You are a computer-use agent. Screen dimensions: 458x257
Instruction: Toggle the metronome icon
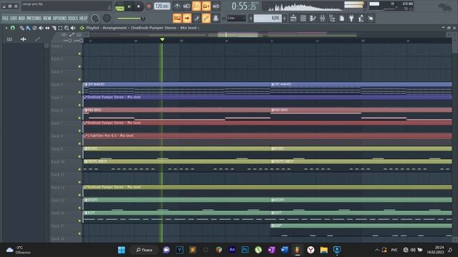point(177,6)
